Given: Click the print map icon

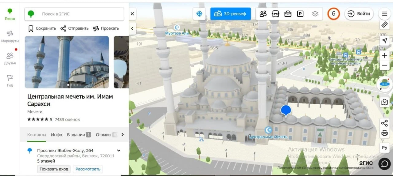Looking at the screenshot, I should (384, 133).
